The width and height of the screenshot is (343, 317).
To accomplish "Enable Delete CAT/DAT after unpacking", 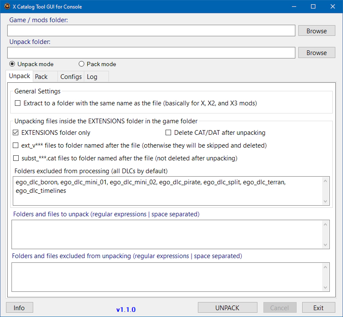I will [x=169, y=133].
